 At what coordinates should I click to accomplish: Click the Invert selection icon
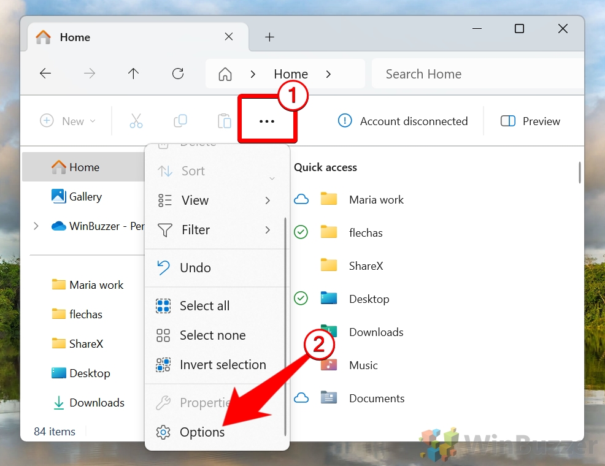tap(163, 365)
